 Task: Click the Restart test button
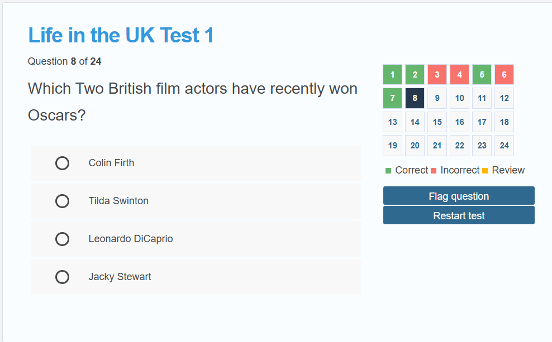pos(459,215)
